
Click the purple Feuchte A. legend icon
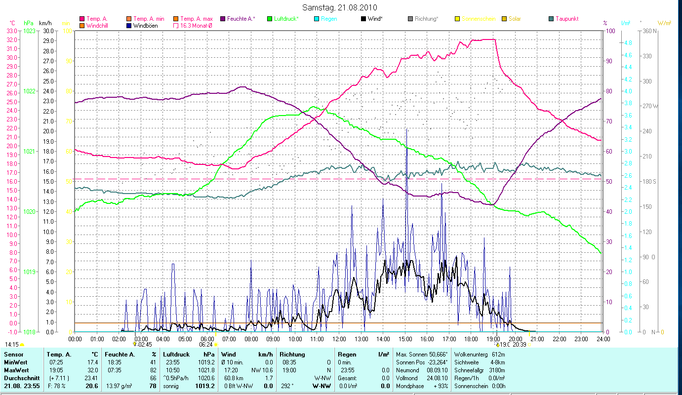pos(223,19)
